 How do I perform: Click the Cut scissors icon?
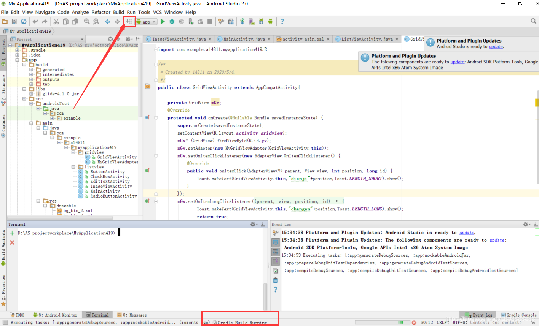click(x=56, y=22)
